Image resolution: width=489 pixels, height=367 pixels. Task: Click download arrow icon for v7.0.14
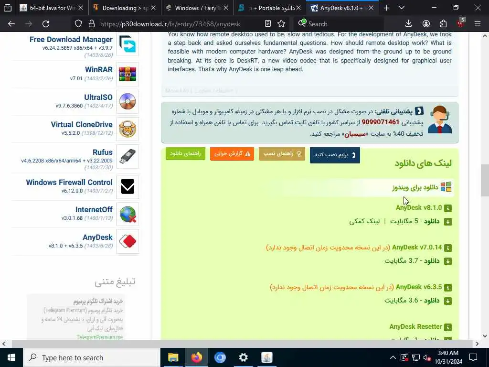(x=448, y=261)
